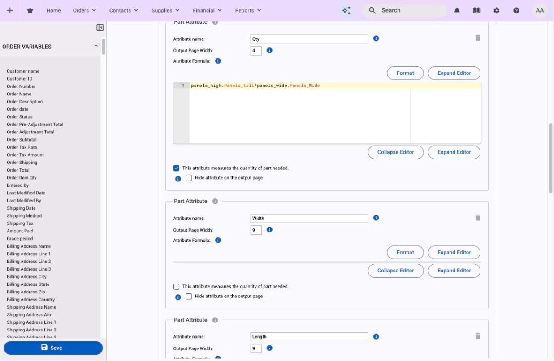Click Width output page width field

pos(256,230)
